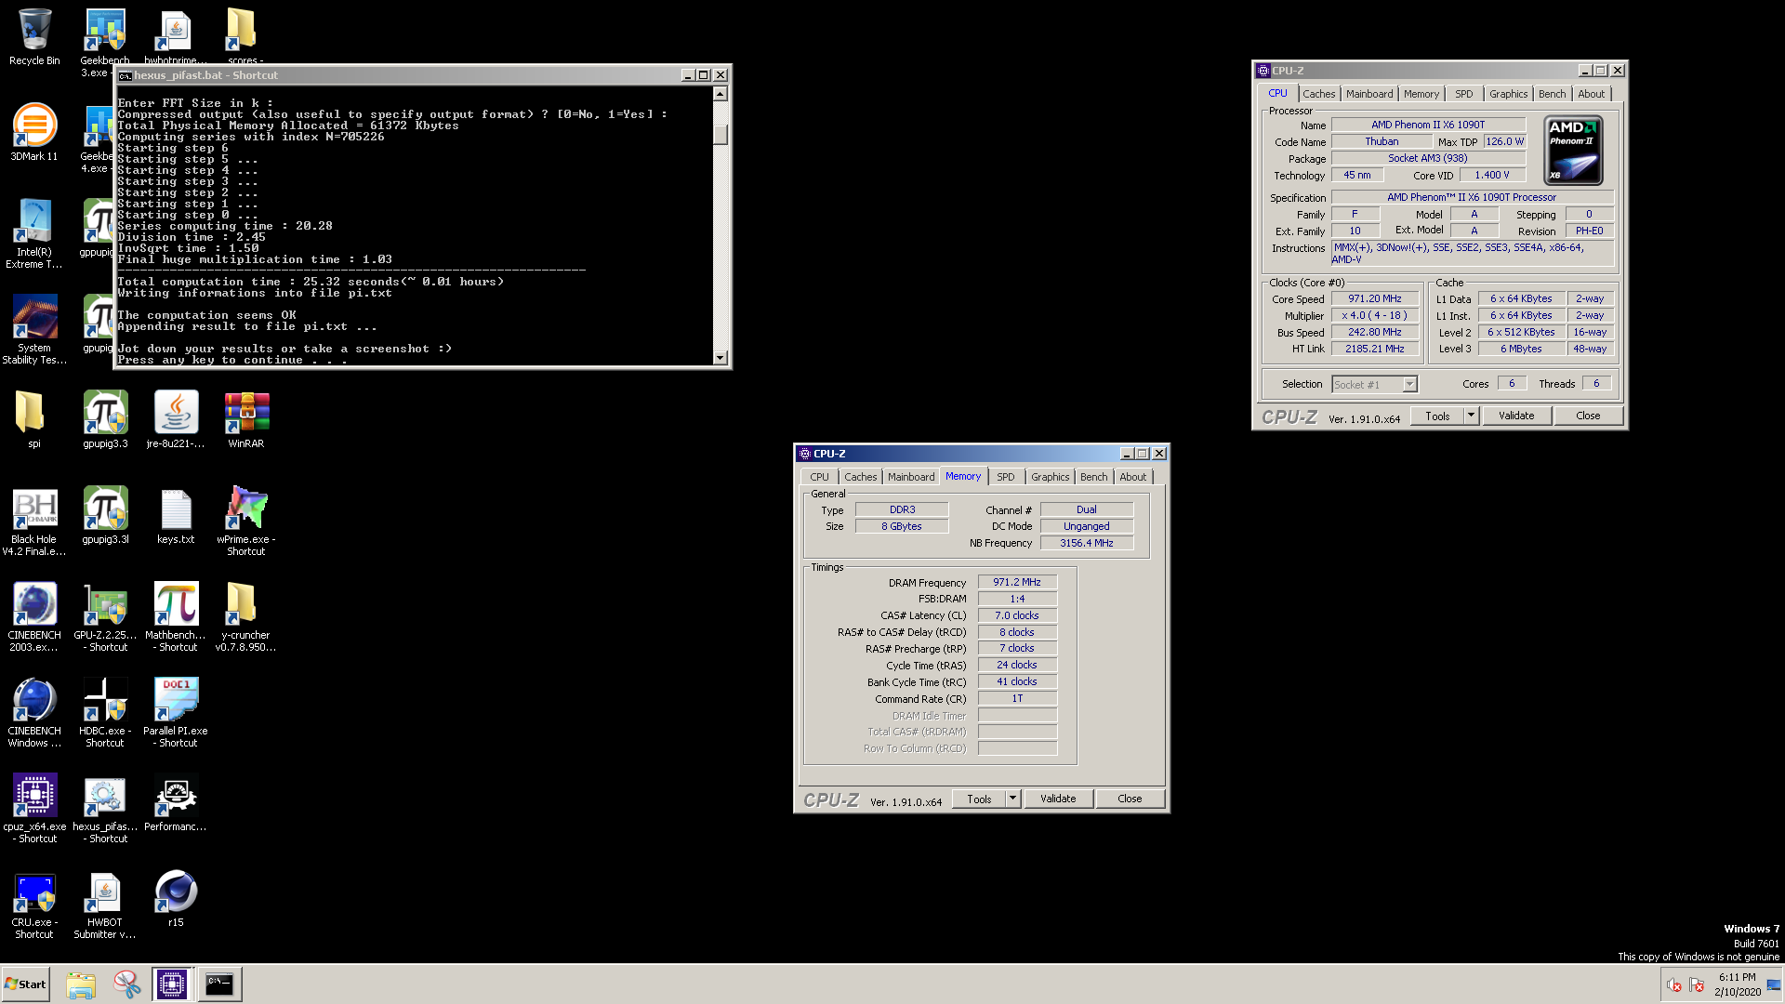Open Graphics tab in top CPU-Z window
1785x1004 pixels.
point(1508,94)
